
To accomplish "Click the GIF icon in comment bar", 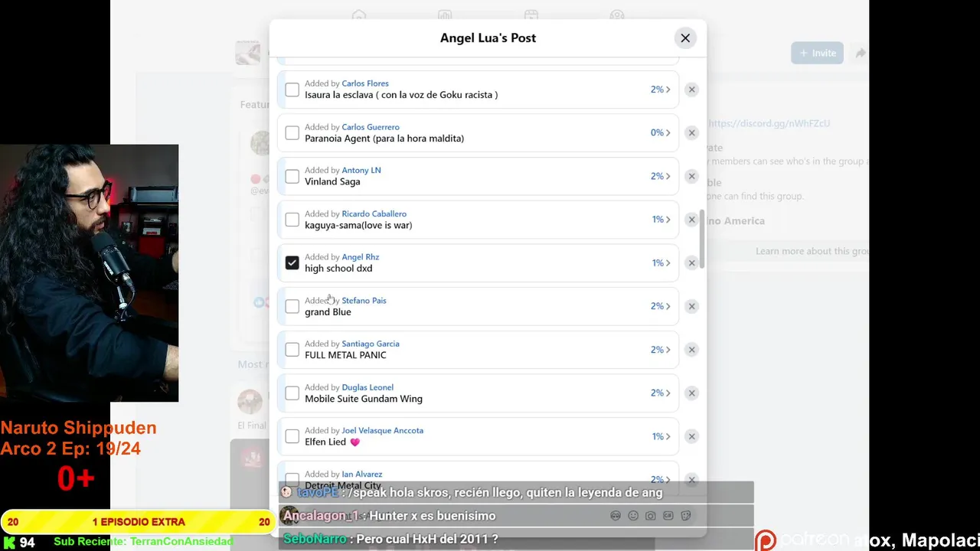I will coord(668,516).
